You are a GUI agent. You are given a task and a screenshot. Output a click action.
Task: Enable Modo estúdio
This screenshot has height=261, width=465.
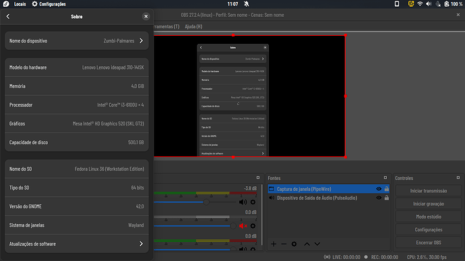[429, 216]
